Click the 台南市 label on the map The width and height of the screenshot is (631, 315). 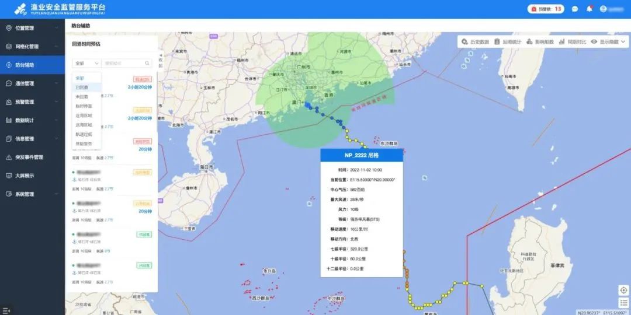tap(510, 76)
